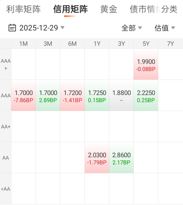Image resolution: width=183 pixels, height=205 pixels.
Task: Open the 黄金 tab
Action: [109, 9]
